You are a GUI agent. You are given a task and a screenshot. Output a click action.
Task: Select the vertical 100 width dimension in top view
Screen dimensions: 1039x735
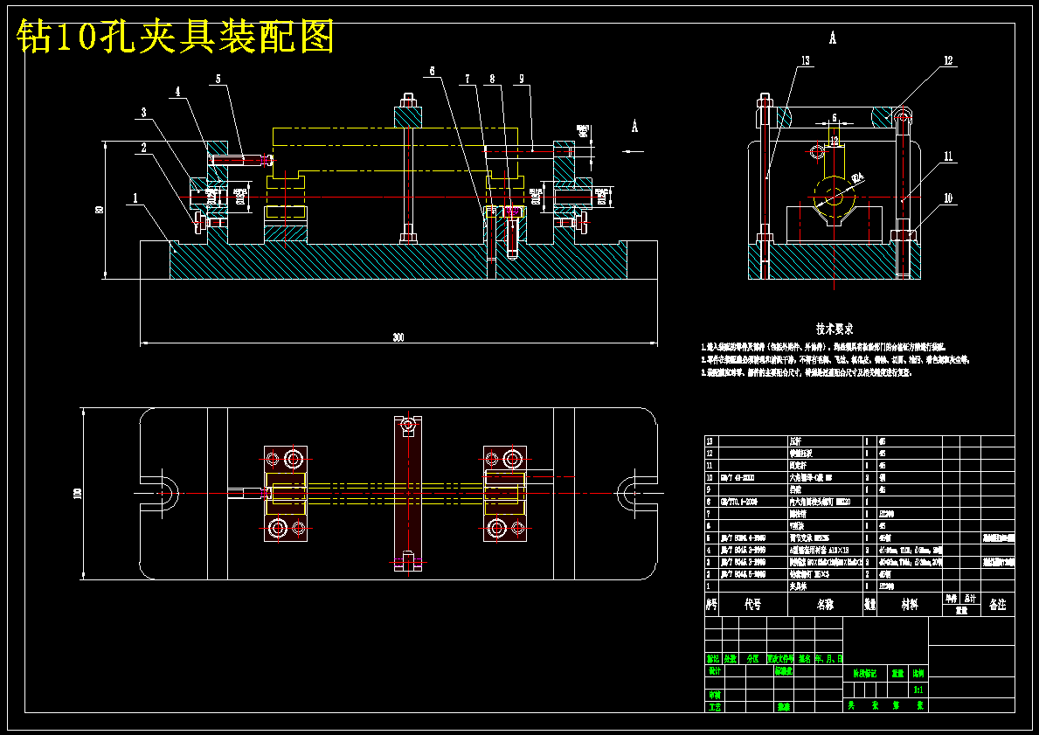click(78, 493)
